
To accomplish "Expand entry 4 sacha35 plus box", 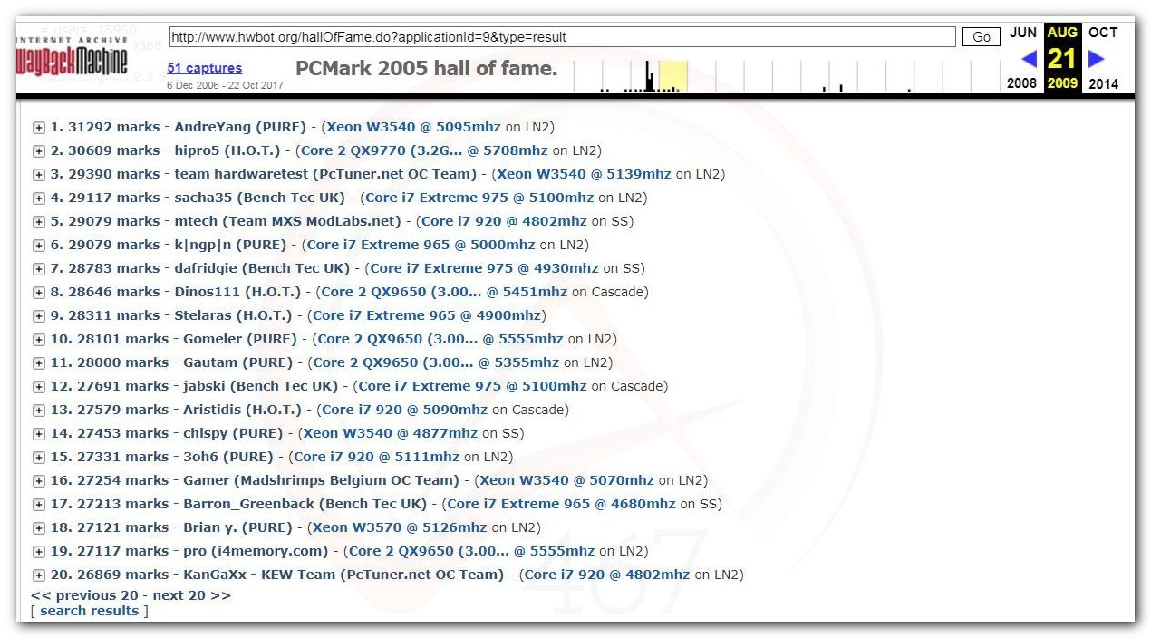I will [x=39, y=198].
